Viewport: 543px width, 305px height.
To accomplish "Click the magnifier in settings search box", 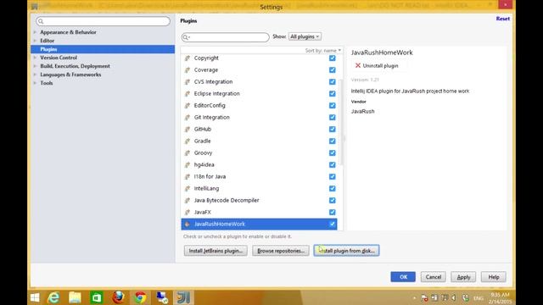I will pos(41,21).
